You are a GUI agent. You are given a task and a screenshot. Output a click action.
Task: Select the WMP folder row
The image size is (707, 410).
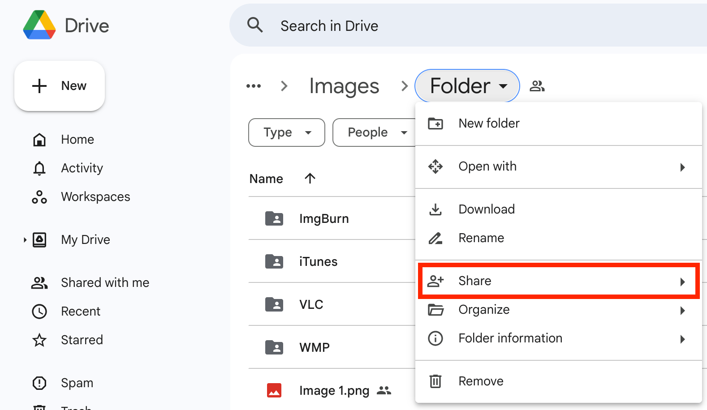point(332,347)
